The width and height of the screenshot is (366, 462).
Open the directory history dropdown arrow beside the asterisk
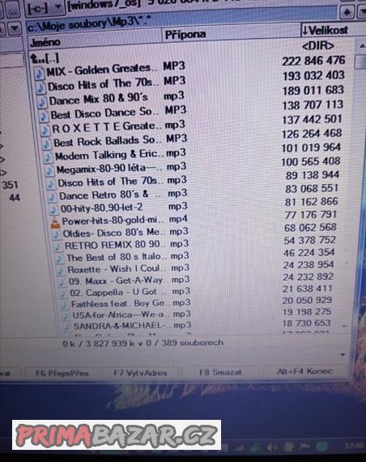(362, 12)
